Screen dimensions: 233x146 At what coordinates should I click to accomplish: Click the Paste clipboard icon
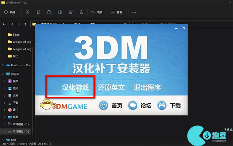coord(49,12)
